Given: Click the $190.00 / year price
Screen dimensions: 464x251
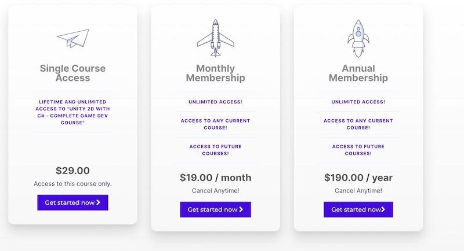Looking at the screenshot, I should pyautogui.click(x=358, y=178).
